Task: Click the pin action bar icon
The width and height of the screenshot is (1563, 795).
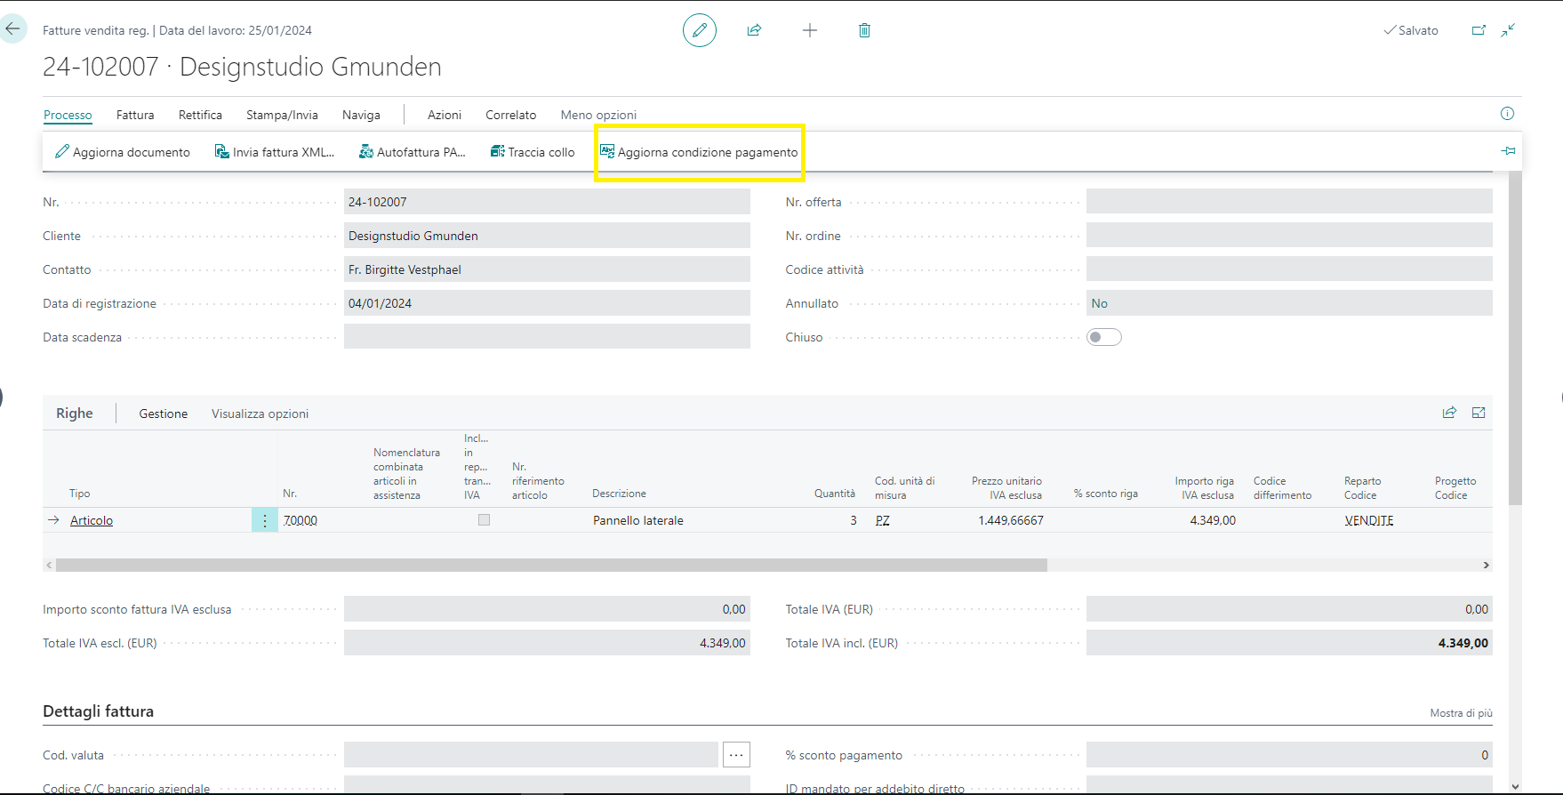Action: [1508, 151]
